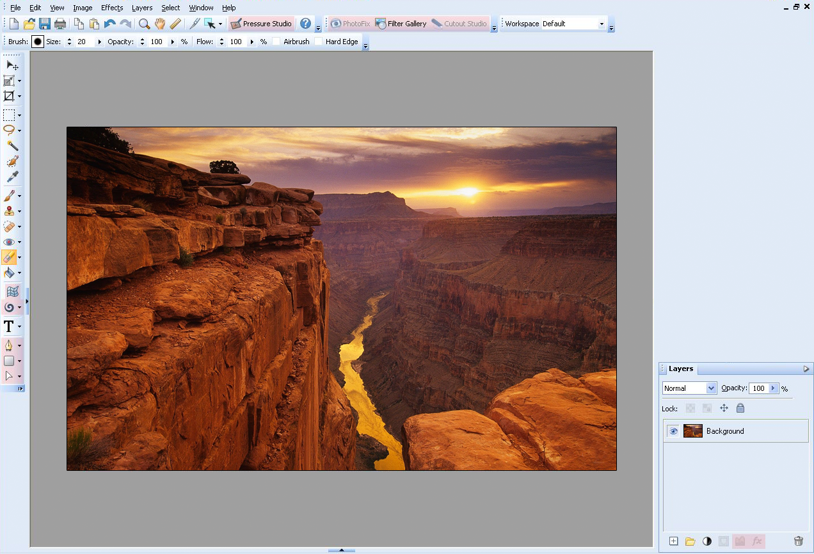
Task: Click the Zoom magnifier icon in toolbar
Action: click(x=145, y=24)
